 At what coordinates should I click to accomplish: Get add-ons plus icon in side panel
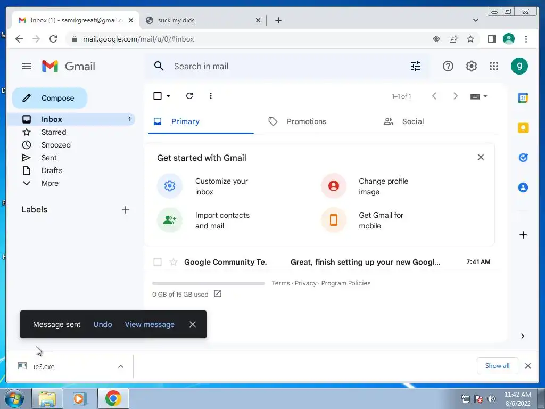(523, 235)
